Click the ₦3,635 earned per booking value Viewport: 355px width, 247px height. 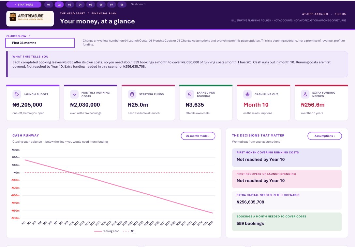point(195,105)
